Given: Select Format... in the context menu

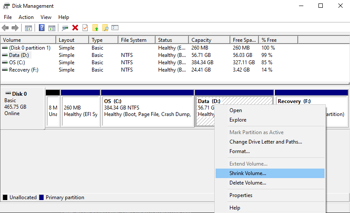Looking at the screenshot, I should 270,151.
